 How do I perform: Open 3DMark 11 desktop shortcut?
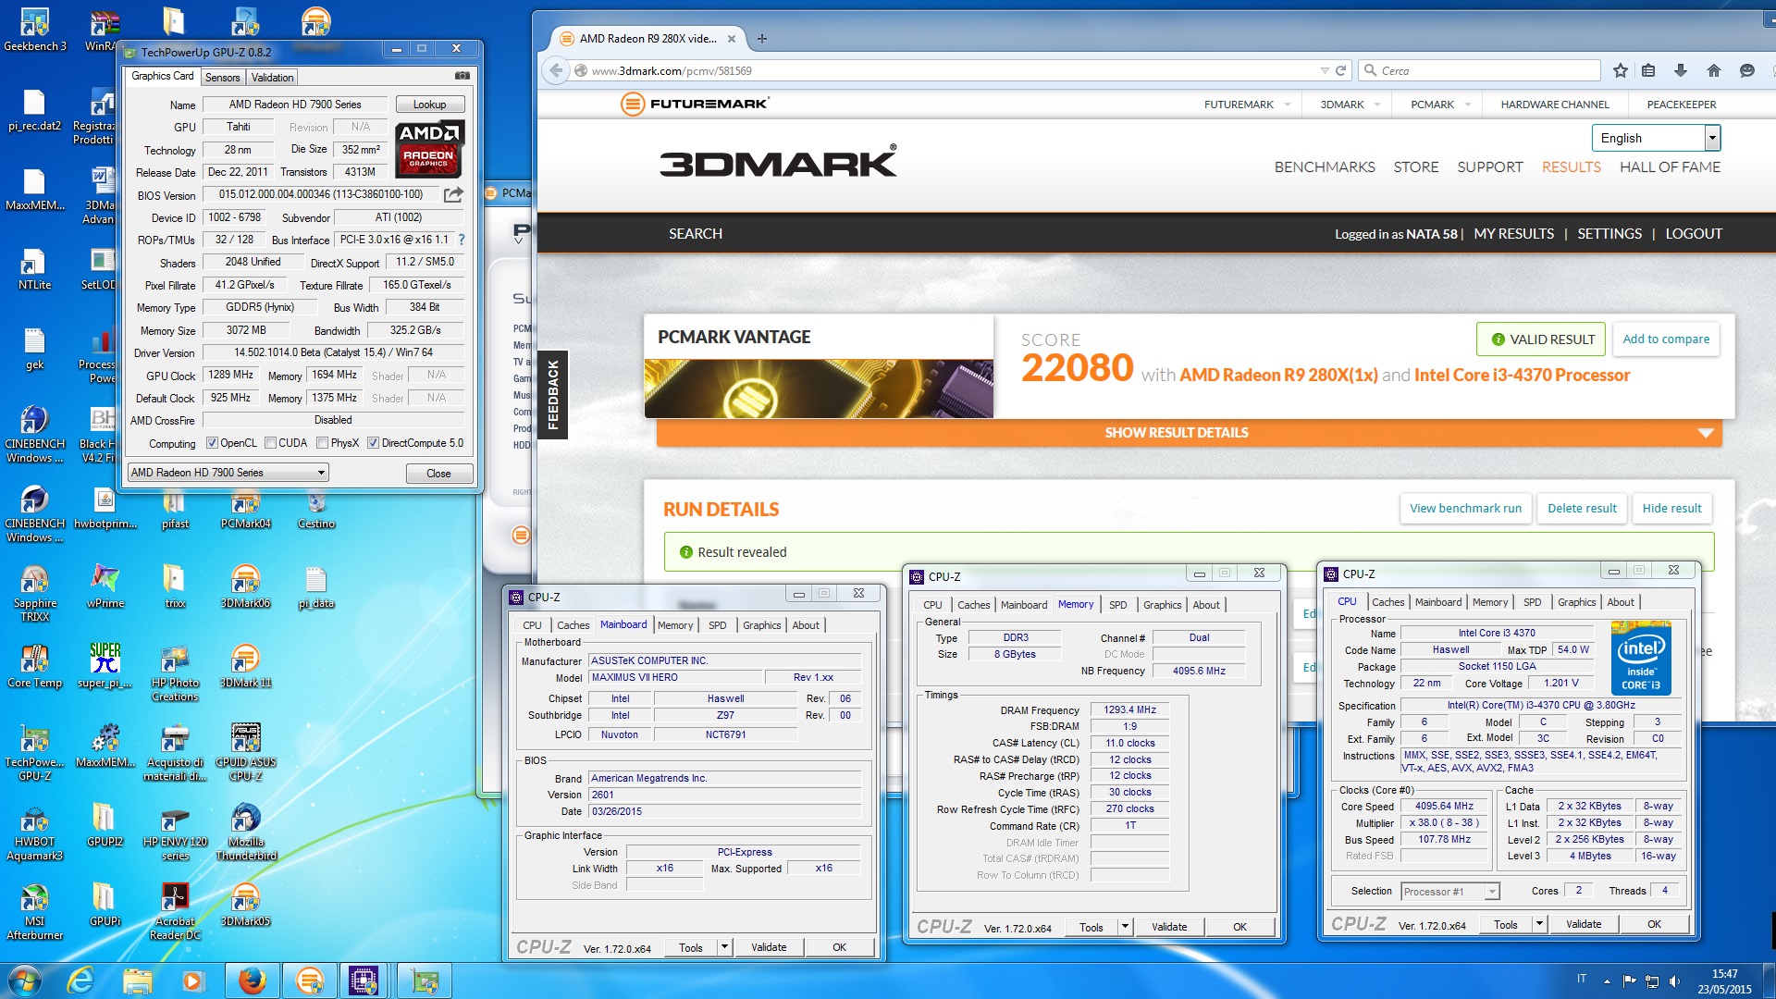point(245,666)
